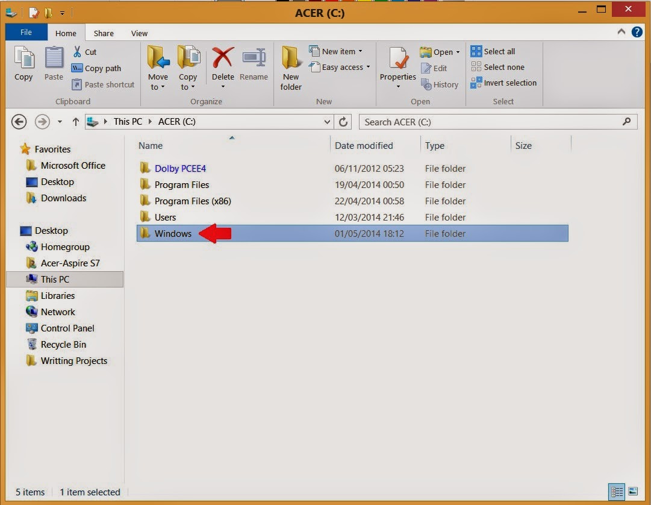Viewport: 651px width, 505px height.
Task: Open the Help question mark icon
Action: pyautogui.click(x=637, y=32)
